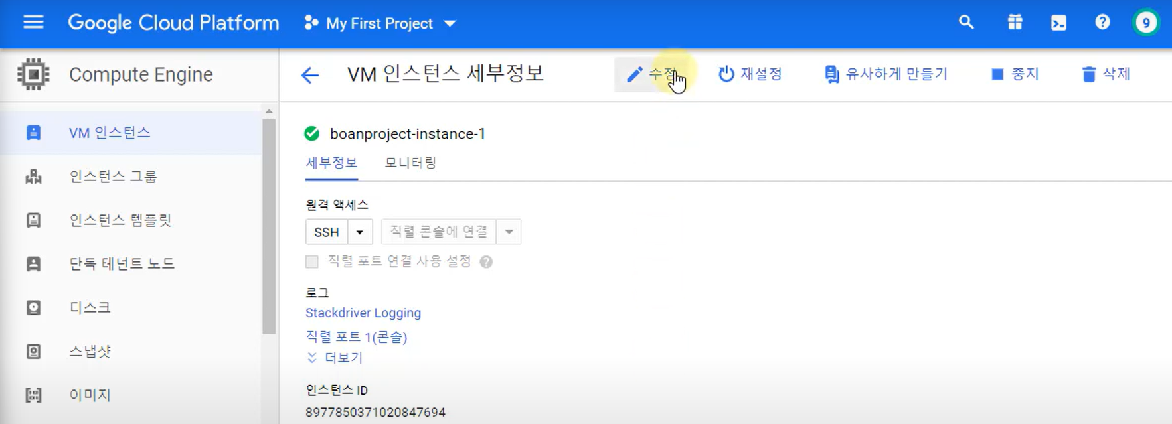Open the hamburger navigation menu
Viewport: 1172px width, 424px height.
pyautogui.click(x=33, y=23)
